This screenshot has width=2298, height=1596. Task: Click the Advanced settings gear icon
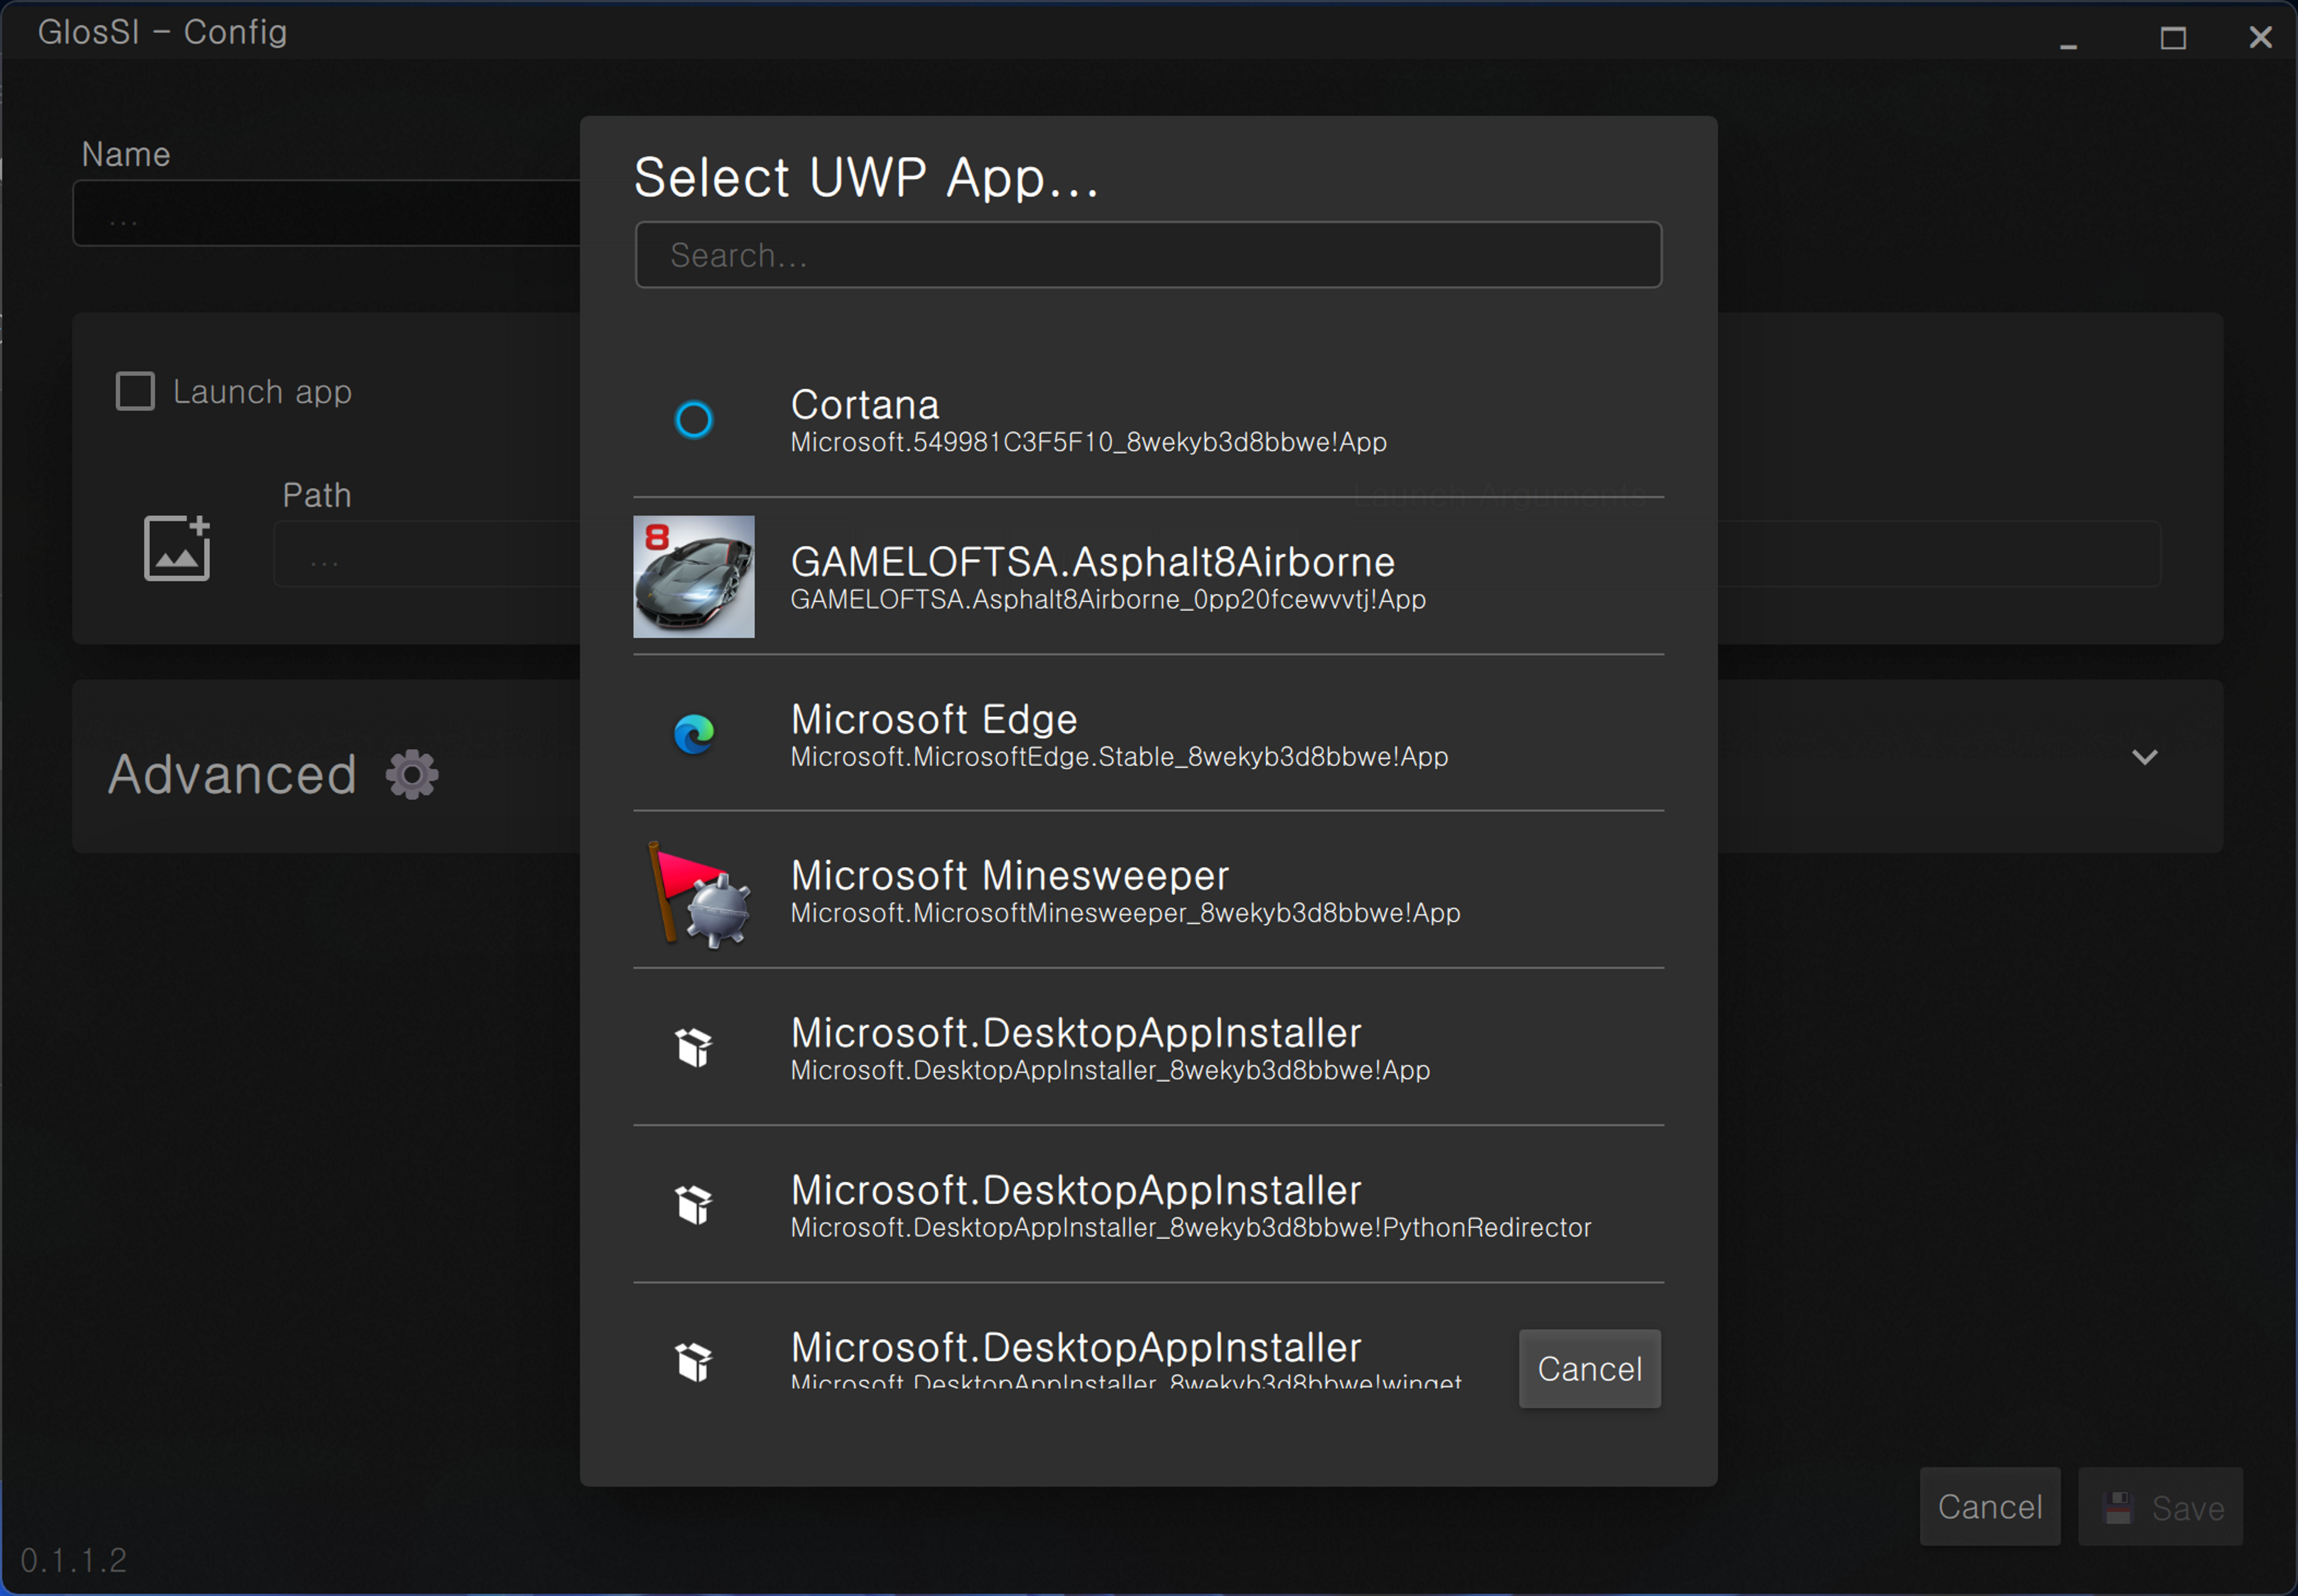point(412,774)
